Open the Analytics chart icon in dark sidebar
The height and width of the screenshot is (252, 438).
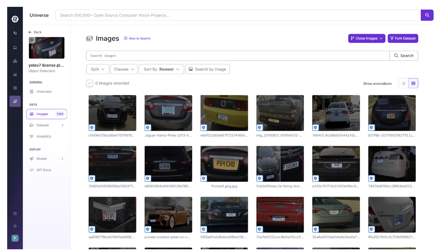pos(14,74)
